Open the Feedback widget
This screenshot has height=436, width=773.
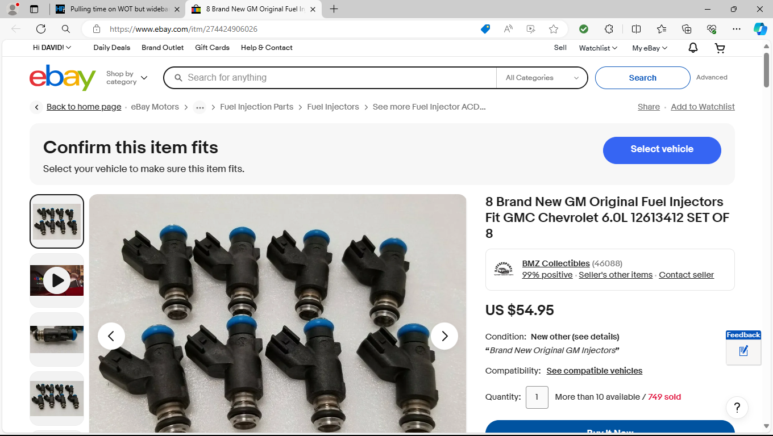[743, 346]
